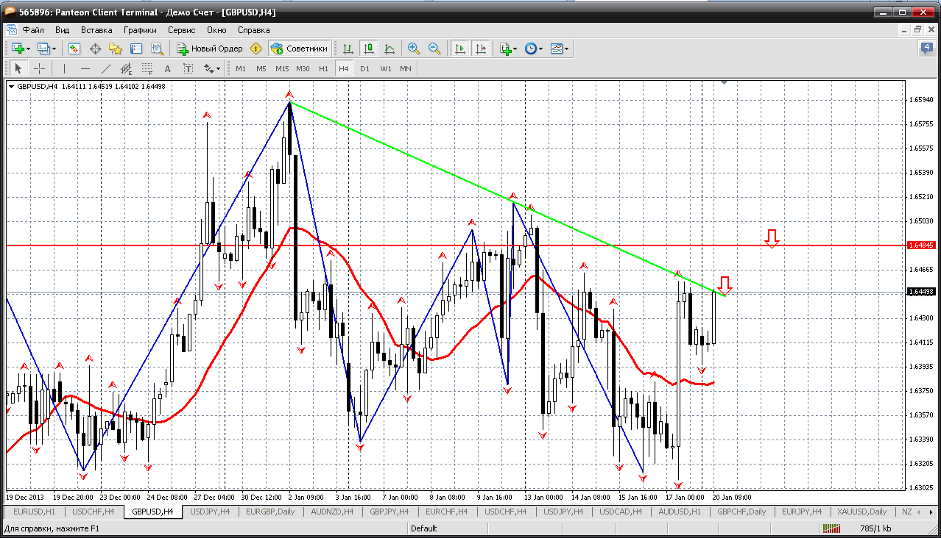Image resolution: width=941 pixels, height=538 pixels.
Task: Toggle chart Auto Scroll
Action: pos(460,49)
